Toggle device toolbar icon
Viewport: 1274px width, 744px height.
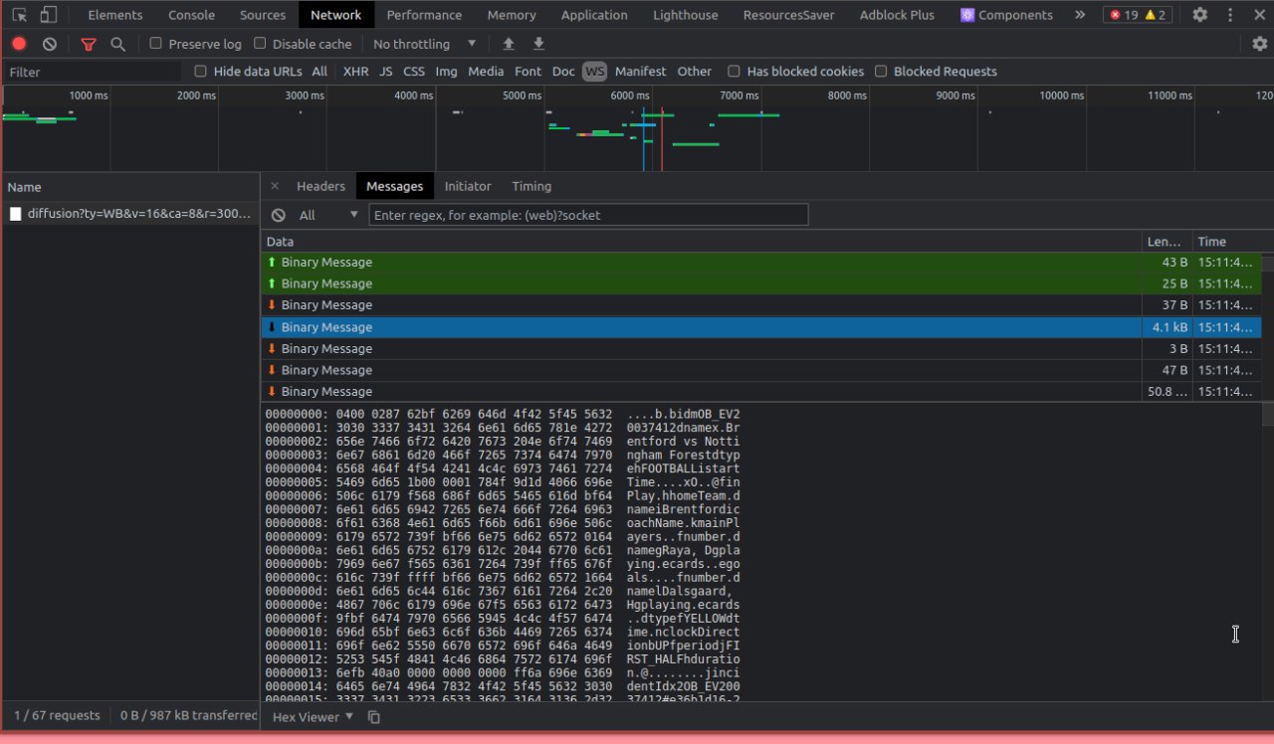[49, 15]
